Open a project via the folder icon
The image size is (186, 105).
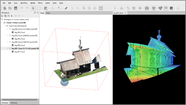[x=10, y=8]
